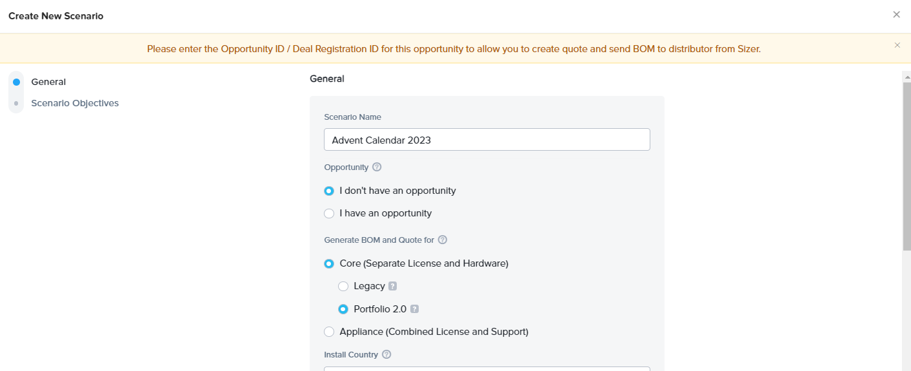
Task: Click the Legacy info icon
Action: click(x=392, y=286)
